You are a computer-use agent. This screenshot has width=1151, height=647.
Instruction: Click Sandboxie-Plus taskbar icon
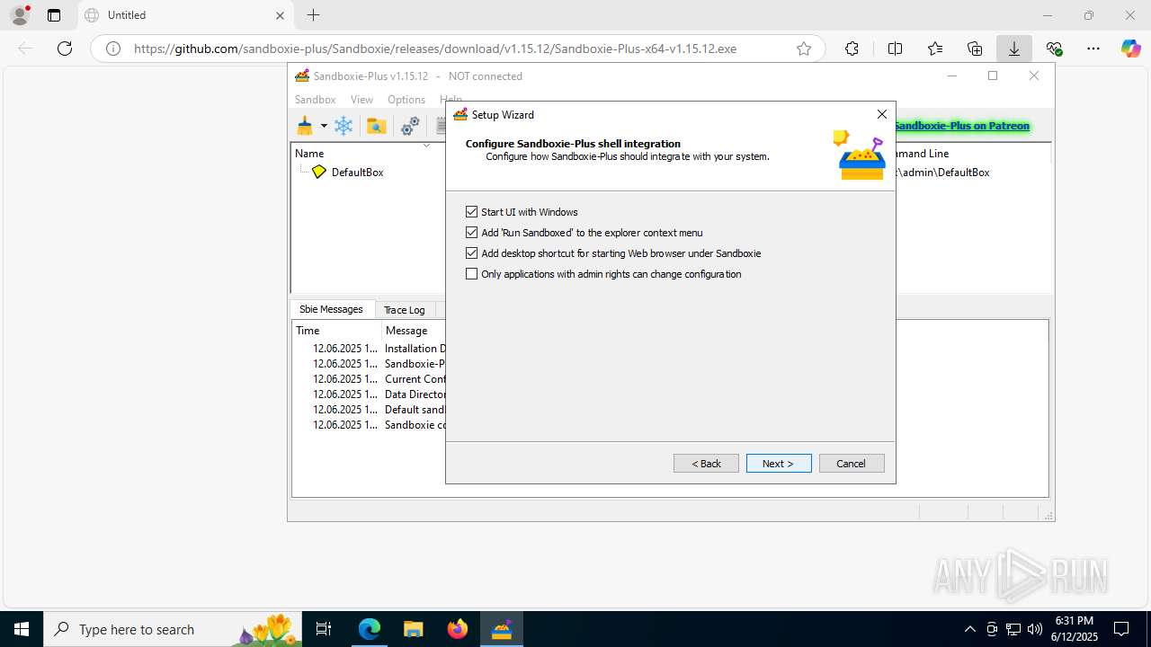501,629
